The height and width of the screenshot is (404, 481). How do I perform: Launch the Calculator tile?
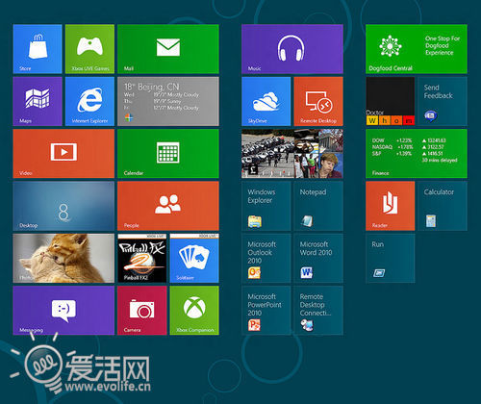(443, 206)
